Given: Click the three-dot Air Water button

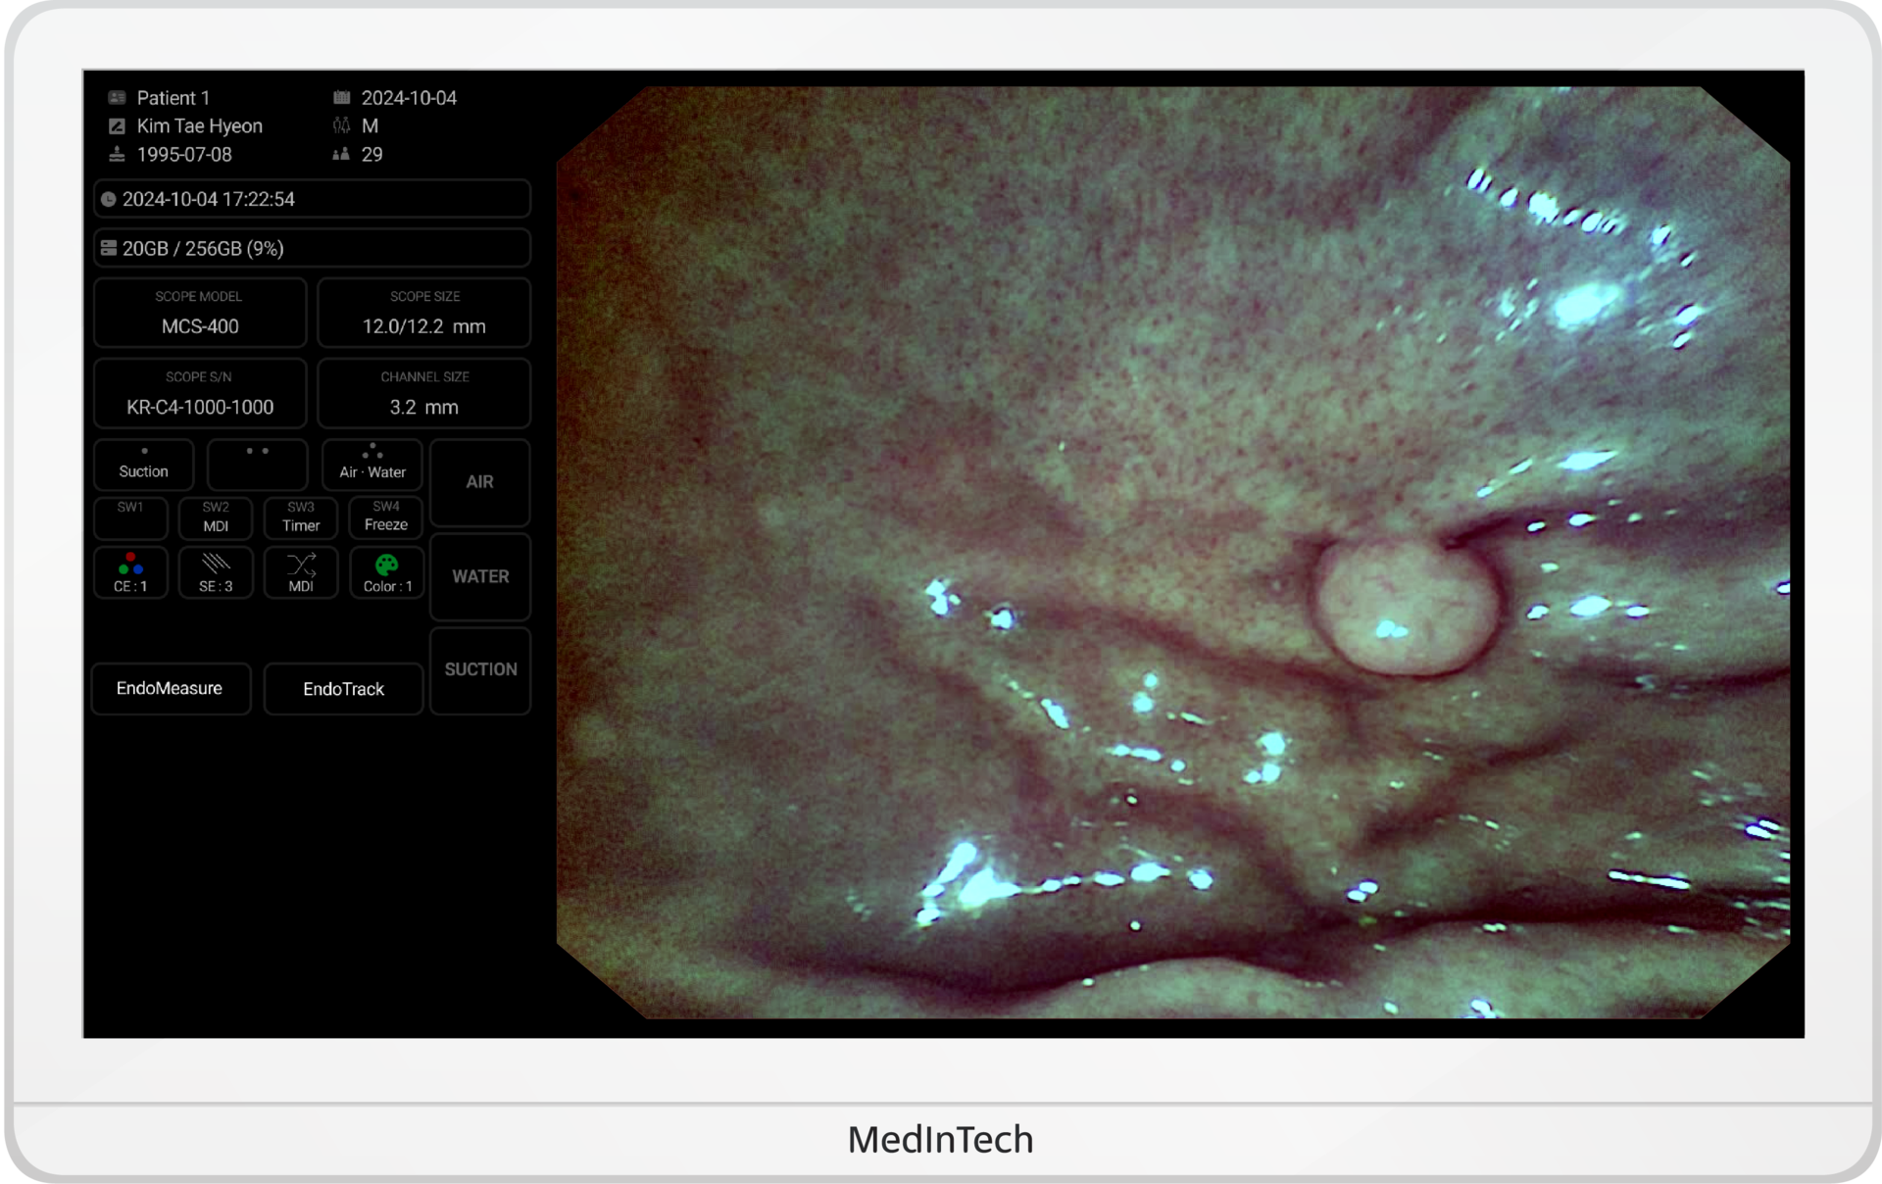Looking at the screenshot, I should (372, 465).
